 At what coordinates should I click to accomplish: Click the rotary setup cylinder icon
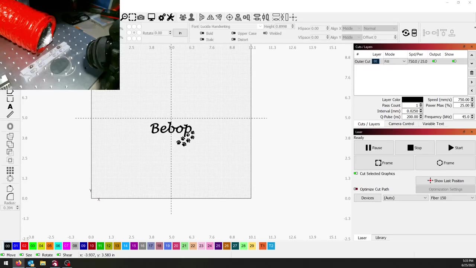pyautogui.click(x=414, y=33)
